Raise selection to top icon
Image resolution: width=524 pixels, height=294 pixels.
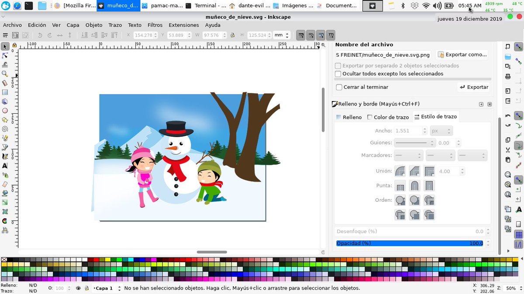pyautogui.click(x=114, y=35)
